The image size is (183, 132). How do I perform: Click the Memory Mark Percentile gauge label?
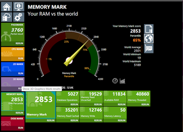click(69, 75)
